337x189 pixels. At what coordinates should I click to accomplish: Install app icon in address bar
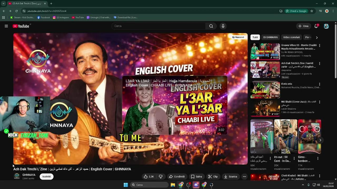281,11
